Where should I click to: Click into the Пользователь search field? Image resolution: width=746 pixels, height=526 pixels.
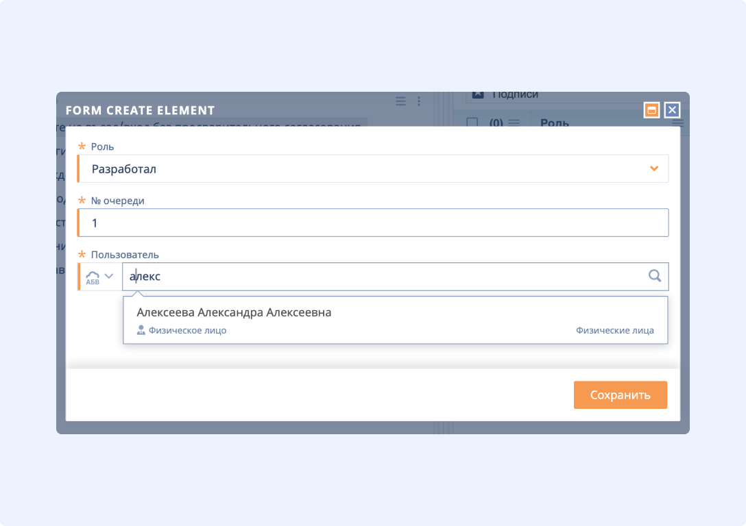pos(384,277)
